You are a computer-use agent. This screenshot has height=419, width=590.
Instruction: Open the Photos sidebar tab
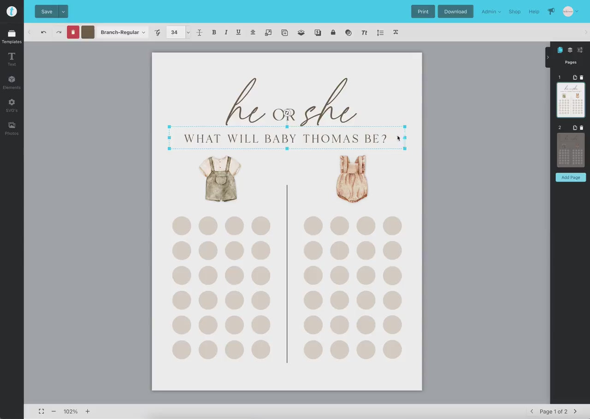click(12, 128)
